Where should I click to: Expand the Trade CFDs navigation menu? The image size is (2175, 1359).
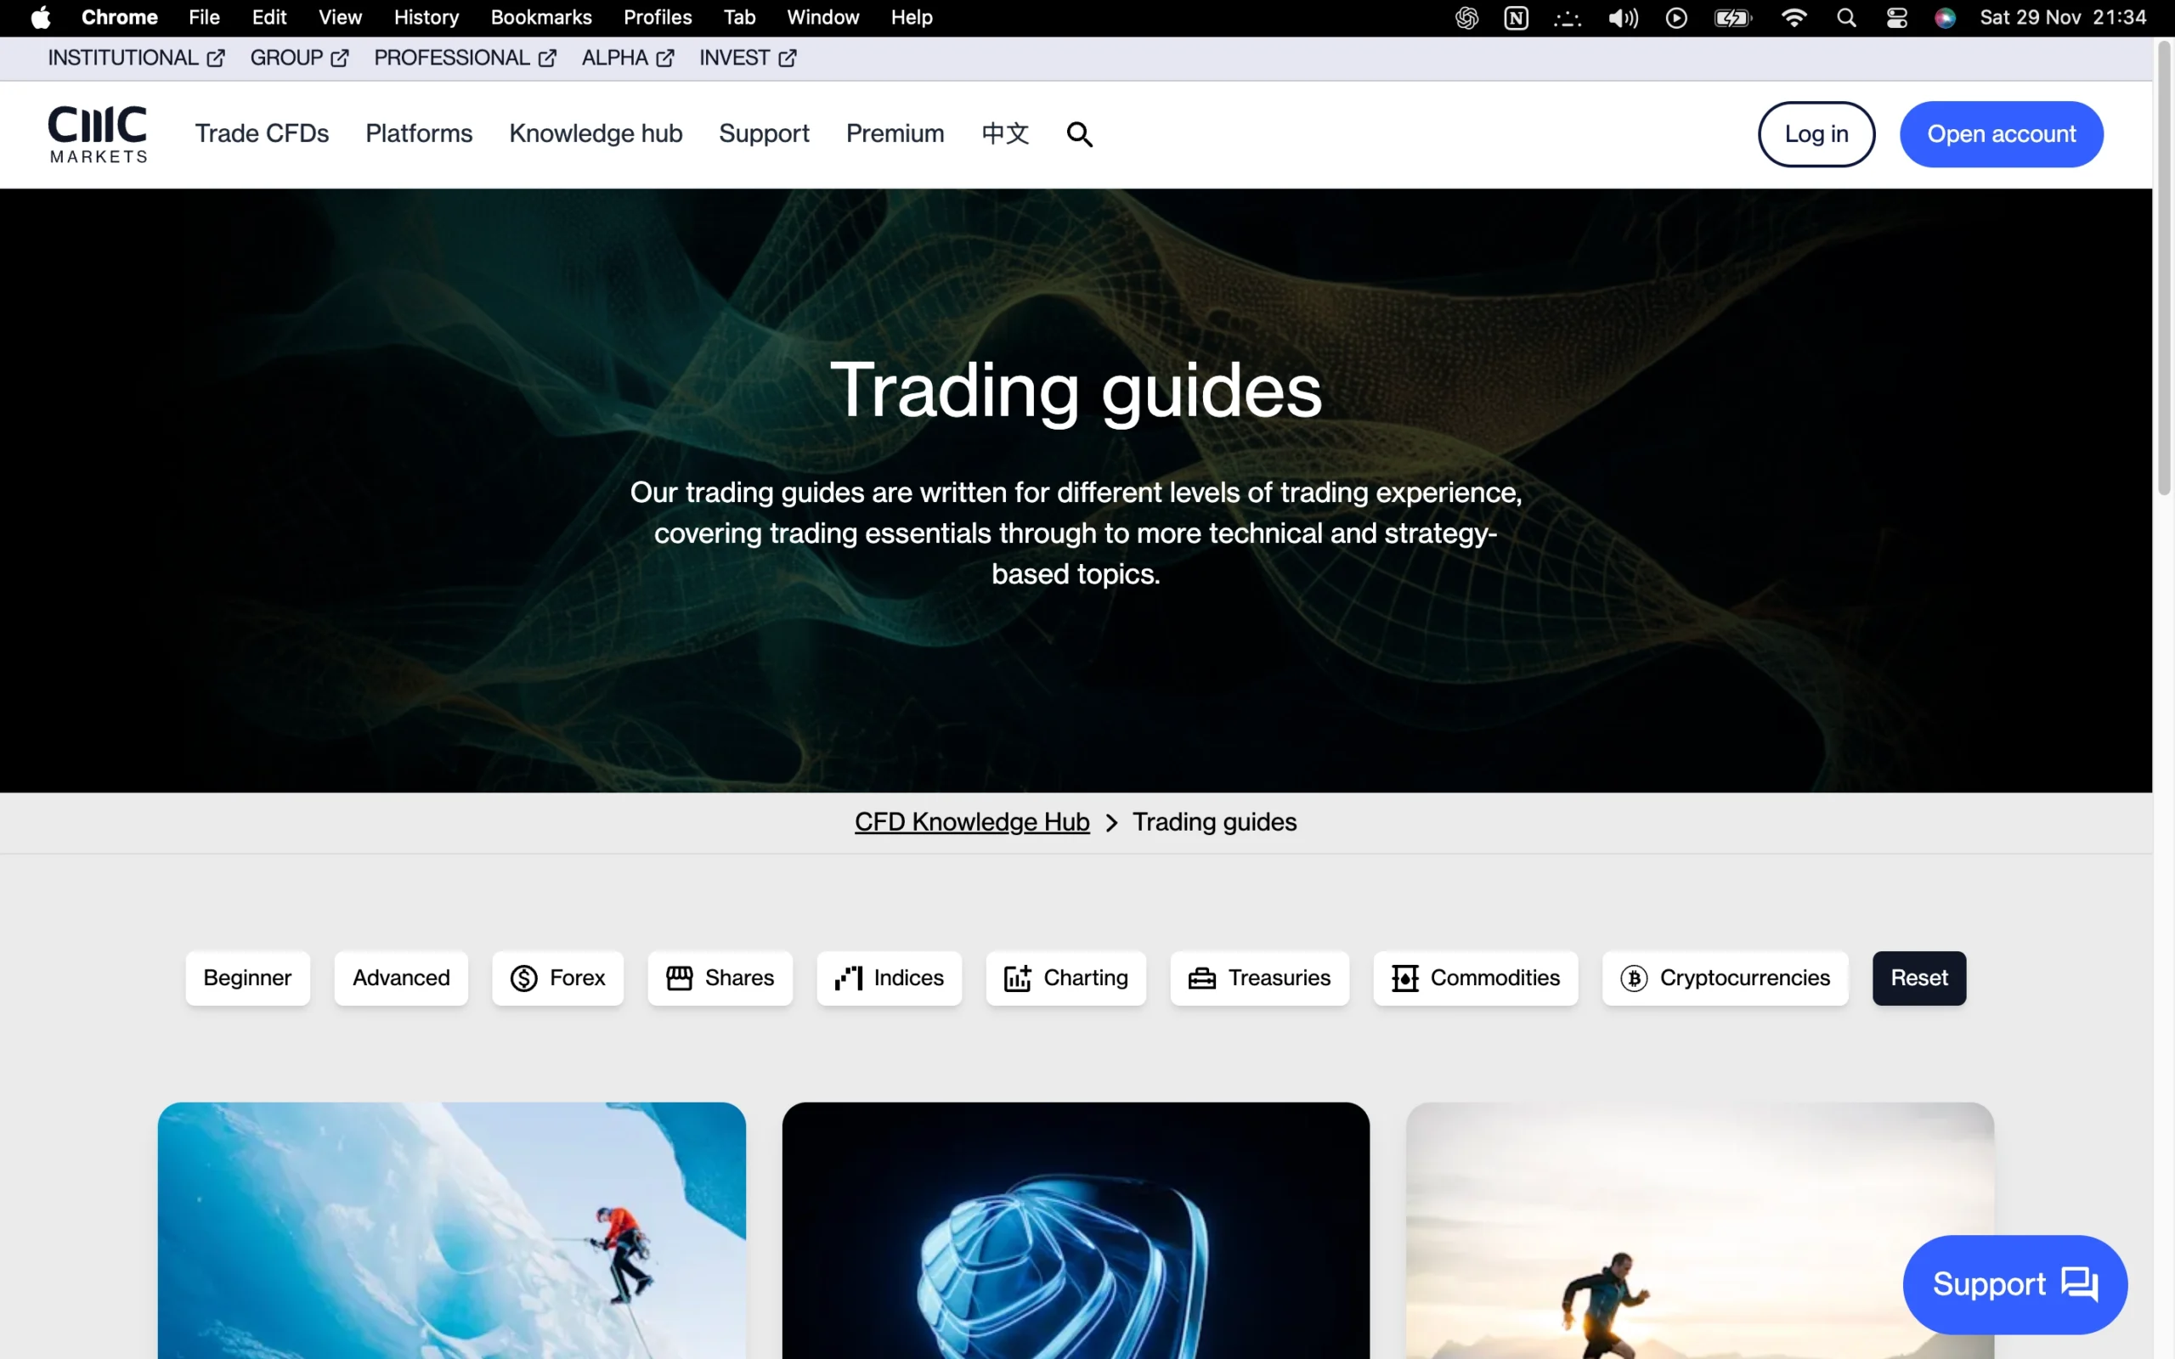point(262,133)
